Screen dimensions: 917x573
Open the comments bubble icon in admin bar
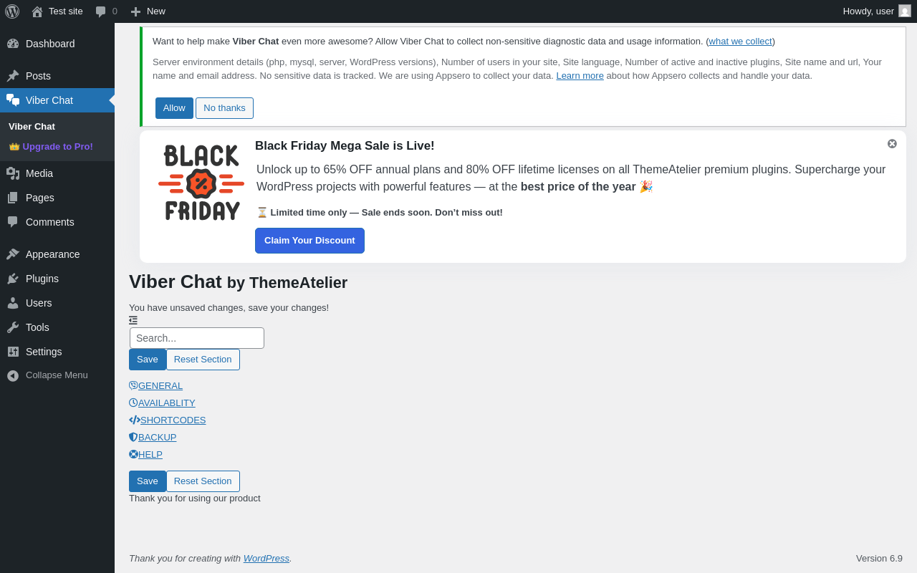tap(101, 11)
